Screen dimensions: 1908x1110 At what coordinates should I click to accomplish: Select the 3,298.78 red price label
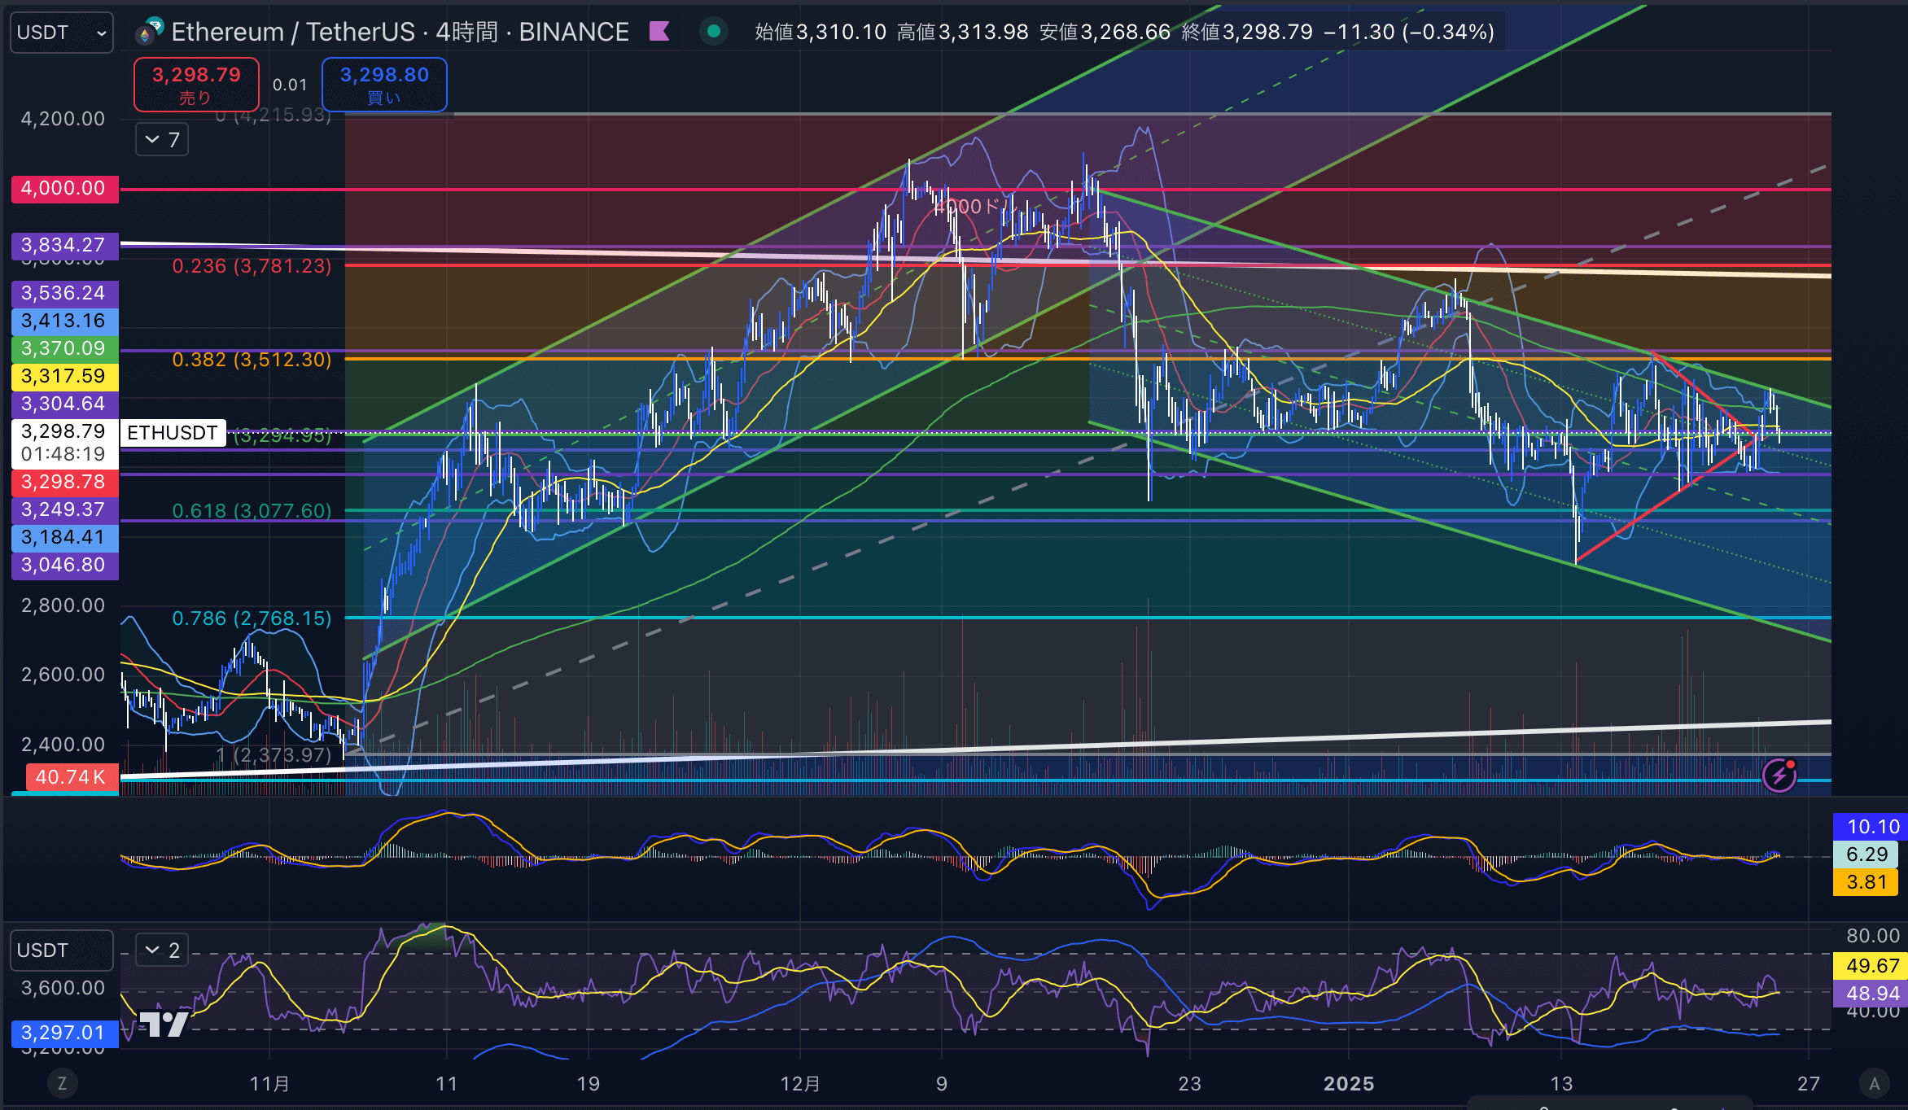click(65, 482)
